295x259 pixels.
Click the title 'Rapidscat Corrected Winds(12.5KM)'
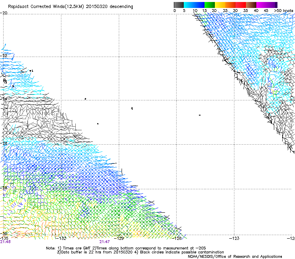pos(46,7)
